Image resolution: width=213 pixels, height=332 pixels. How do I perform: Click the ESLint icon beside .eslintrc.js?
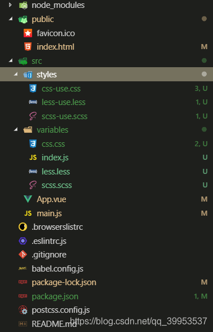pos(23,241)
